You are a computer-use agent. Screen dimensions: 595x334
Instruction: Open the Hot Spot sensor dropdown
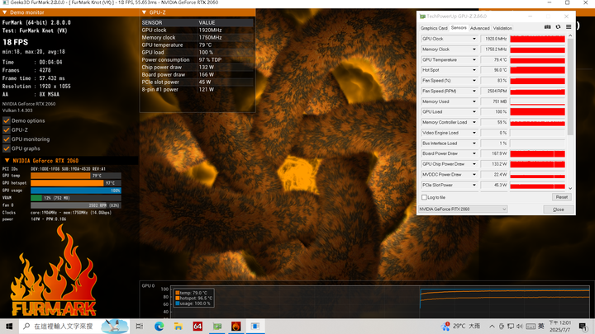474,70
